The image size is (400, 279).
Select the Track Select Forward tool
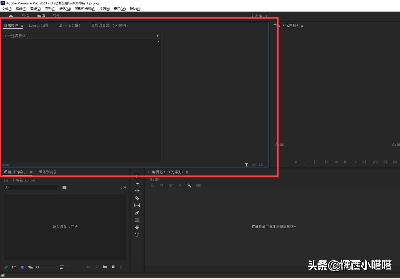(x=137, y=183)
